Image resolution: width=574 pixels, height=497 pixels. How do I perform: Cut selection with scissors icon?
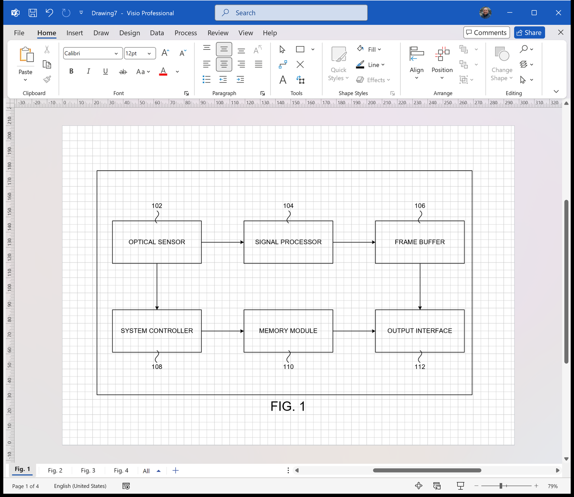pyautogui.click(x=47, y=49)
